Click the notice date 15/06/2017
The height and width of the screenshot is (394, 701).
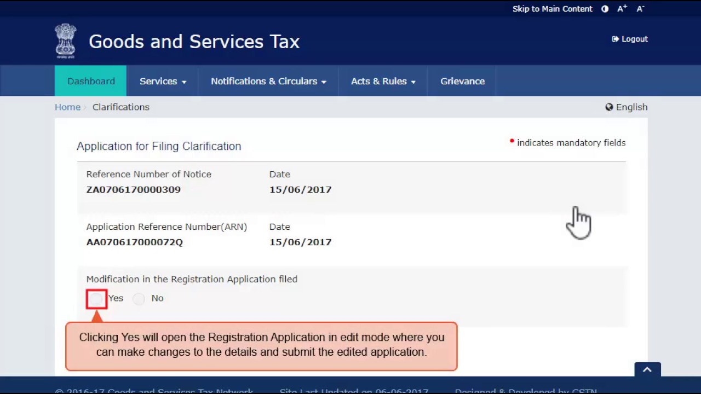300,189
